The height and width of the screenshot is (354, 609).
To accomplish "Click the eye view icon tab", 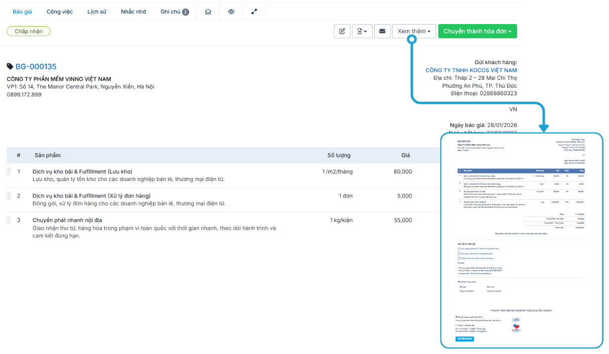I will point(231,12).
